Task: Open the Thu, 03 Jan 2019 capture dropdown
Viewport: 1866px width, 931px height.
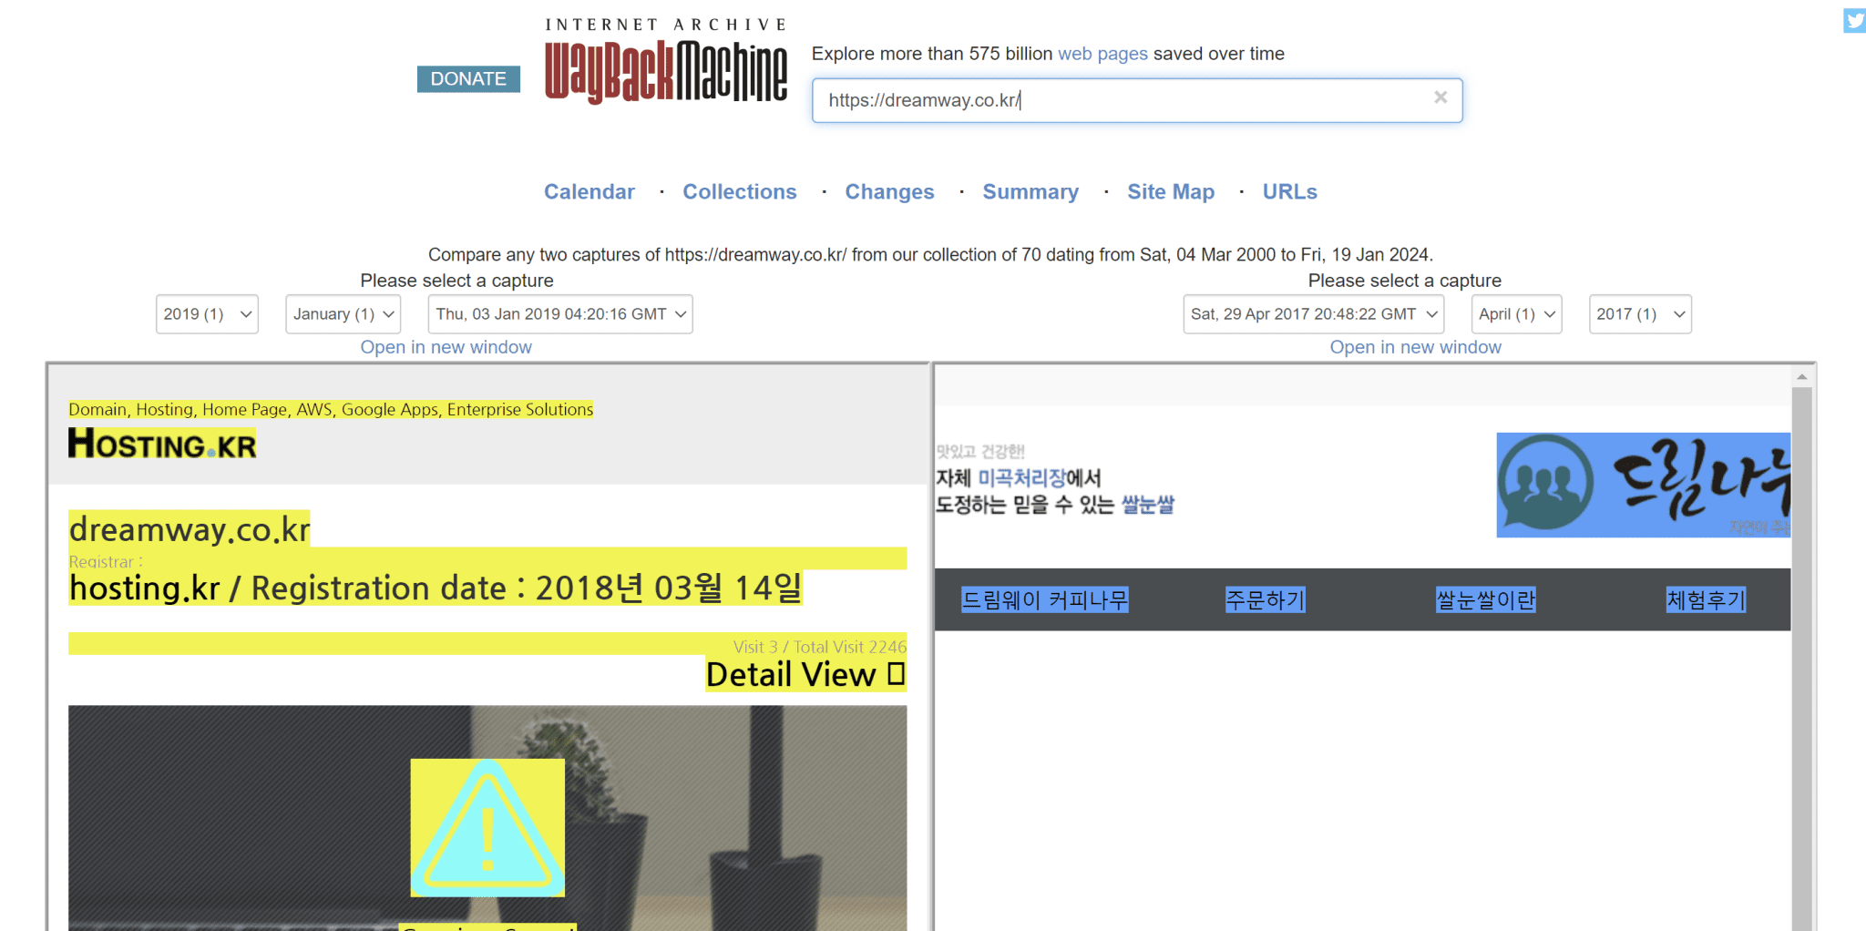Action: coord(560,314)
